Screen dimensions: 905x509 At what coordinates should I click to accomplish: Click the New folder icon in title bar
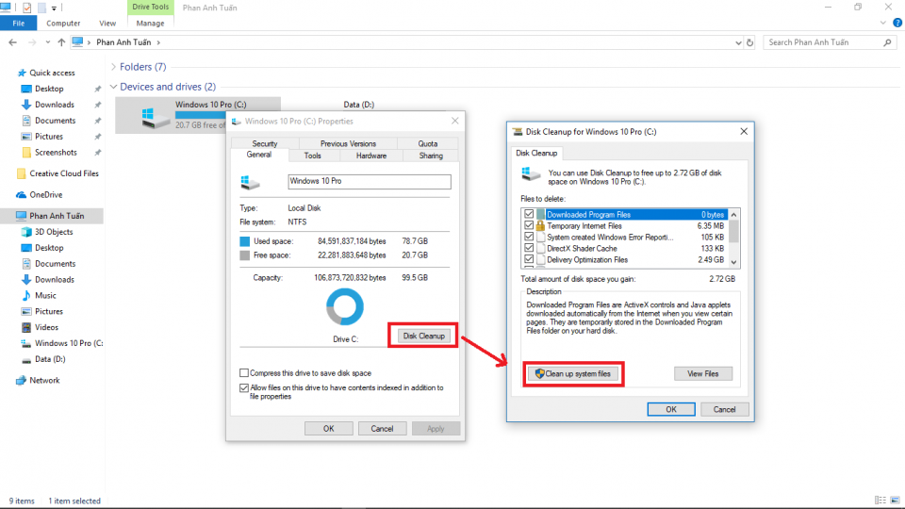point(41,8)
